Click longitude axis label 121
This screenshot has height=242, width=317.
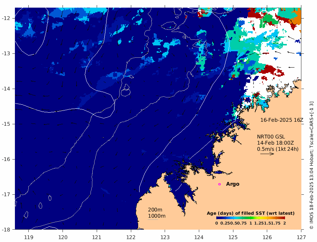97,237
